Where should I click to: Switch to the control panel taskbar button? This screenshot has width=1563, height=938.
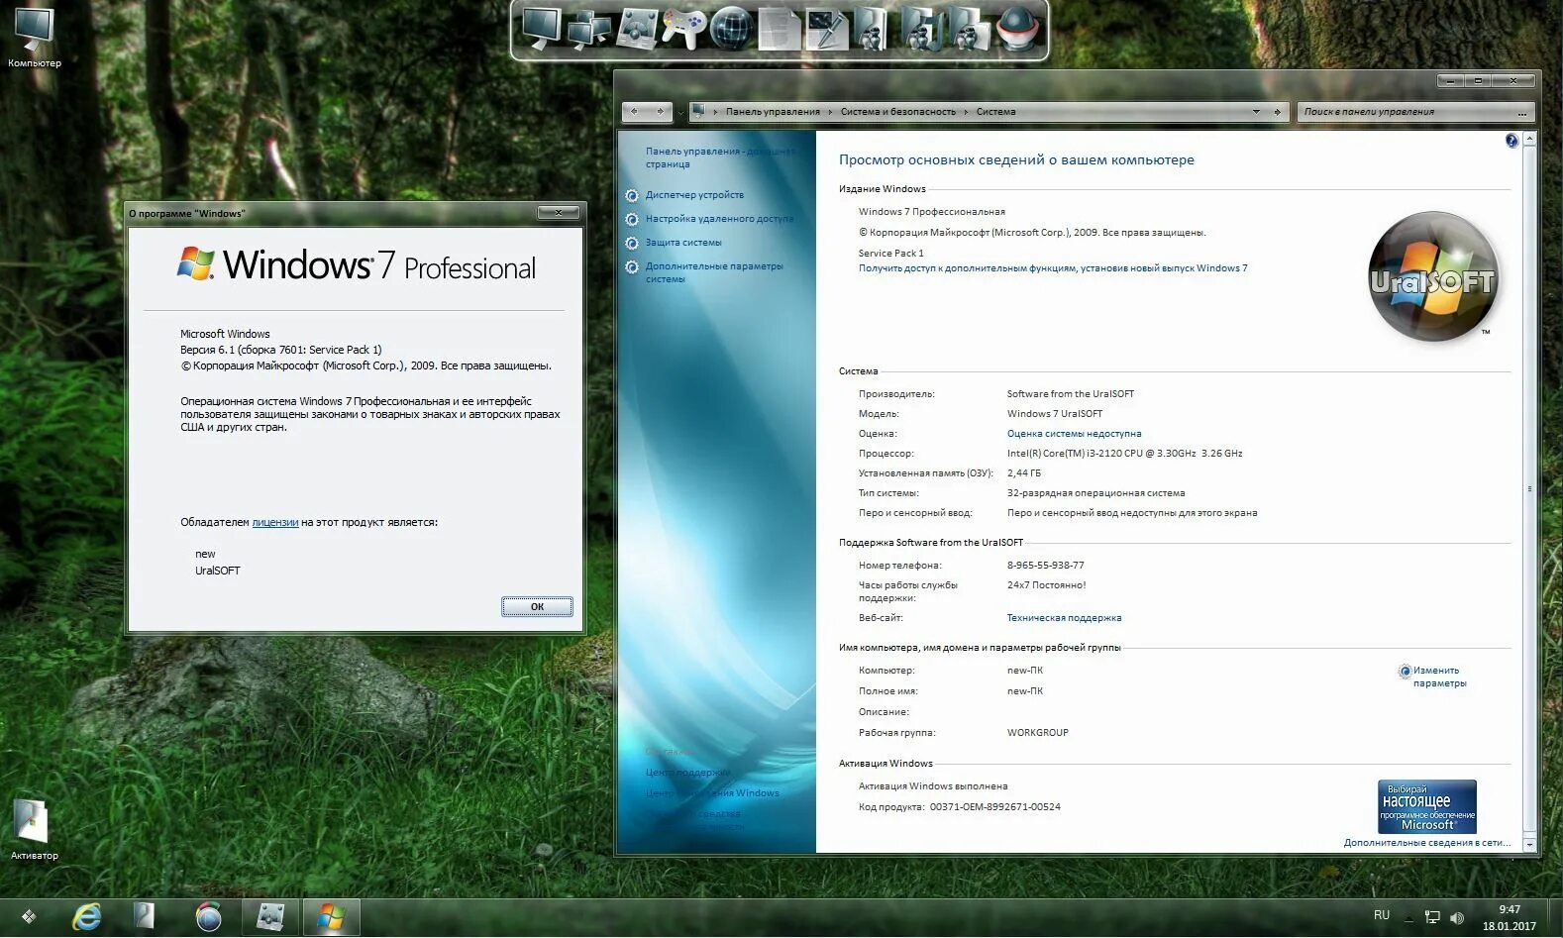[270, 917]
